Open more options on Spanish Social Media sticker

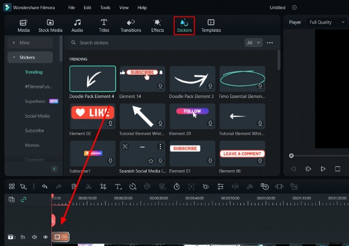[x=160, y=146]
